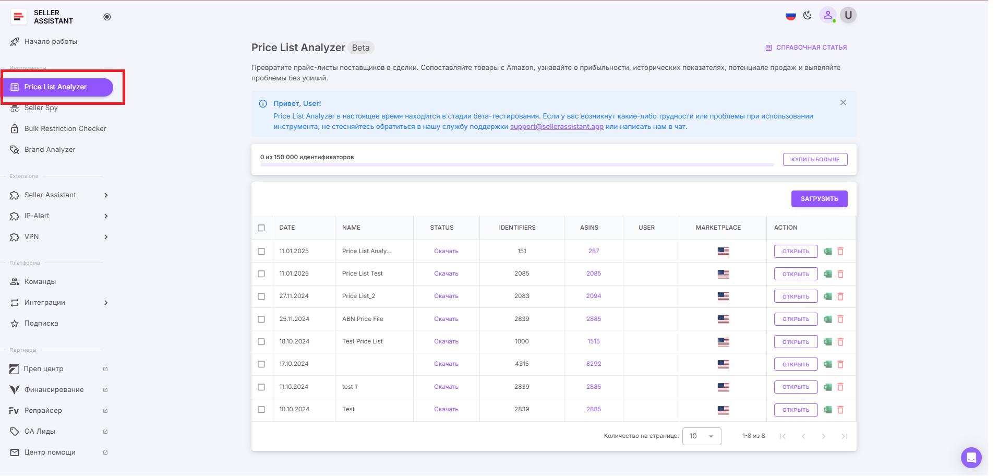Image resolution: width=999 pixels, height=476 pixels.
Task: Open the items-per-page dropdown showing 10
Action: pos(701,436)
